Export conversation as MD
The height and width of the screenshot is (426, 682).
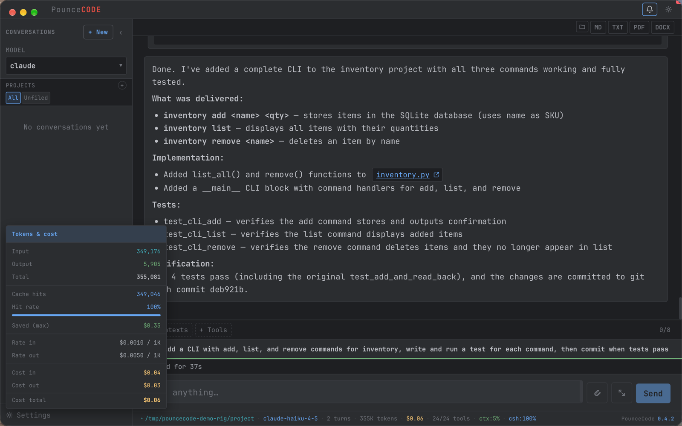click(x=598, y=27)
